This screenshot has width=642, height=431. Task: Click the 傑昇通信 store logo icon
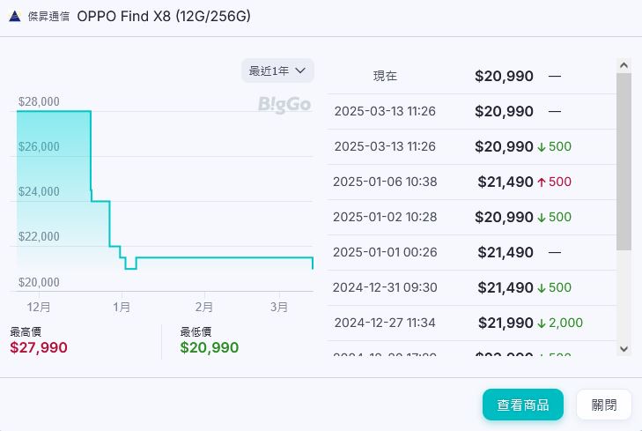tap(15, 16)
